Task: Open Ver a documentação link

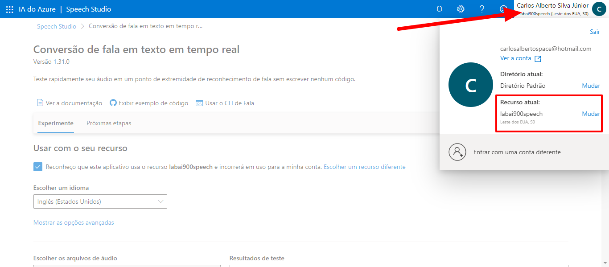Action: pyautogui.click(x=74, y=103)
